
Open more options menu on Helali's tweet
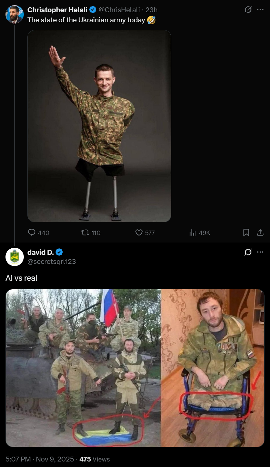click(x=260, y=10)
